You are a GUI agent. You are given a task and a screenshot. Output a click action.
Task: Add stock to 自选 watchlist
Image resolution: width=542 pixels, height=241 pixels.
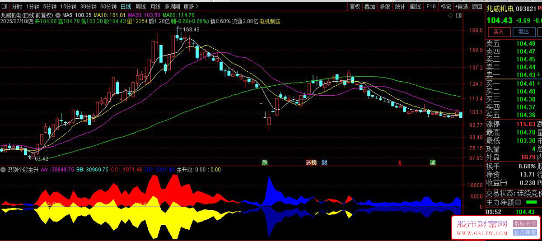point(461,7)
